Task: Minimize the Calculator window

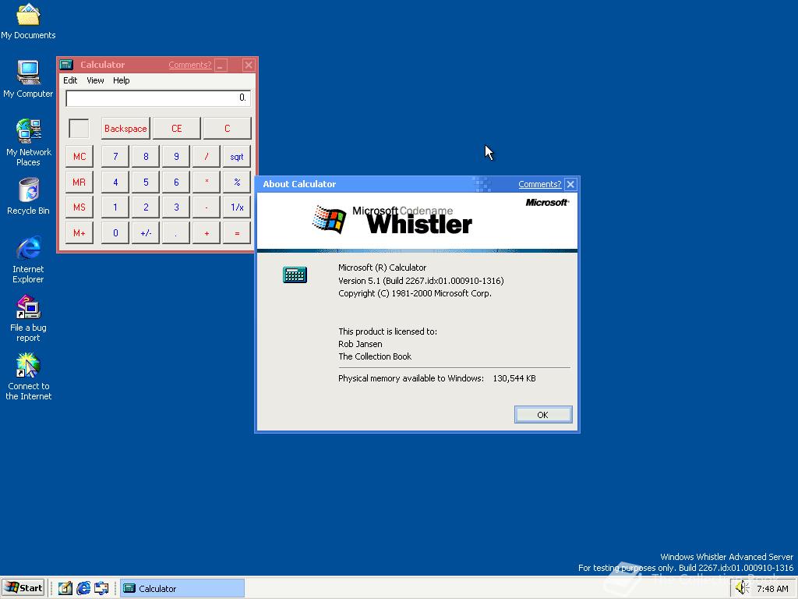Action: (221, 65)
